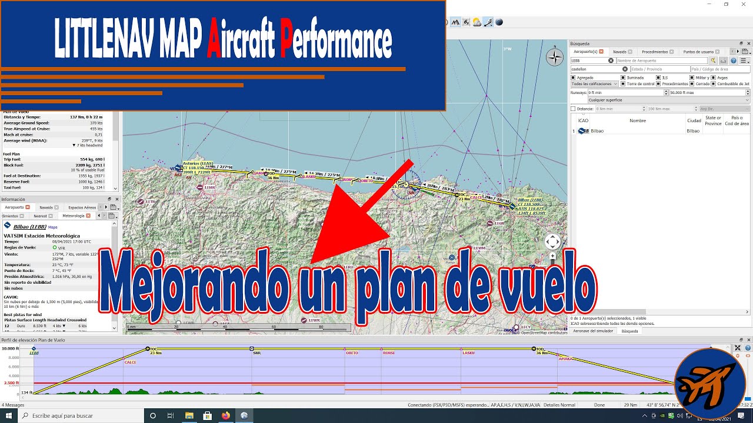Open Firefox from the taskbar
The image size is (753, 423).
click(x=226, y=415)
